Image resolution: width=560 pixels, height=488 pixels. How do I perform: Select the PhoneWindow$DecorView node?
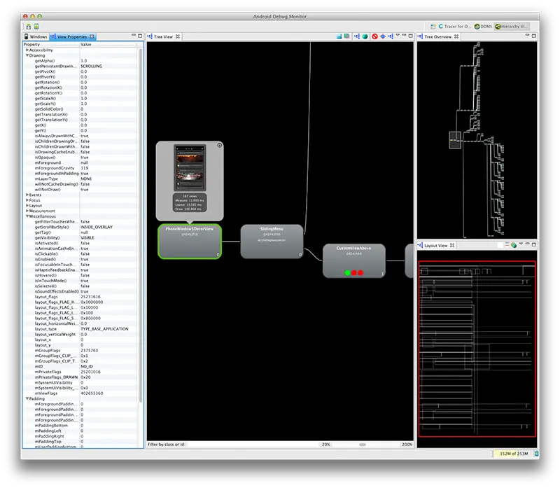tap(189, 241)
